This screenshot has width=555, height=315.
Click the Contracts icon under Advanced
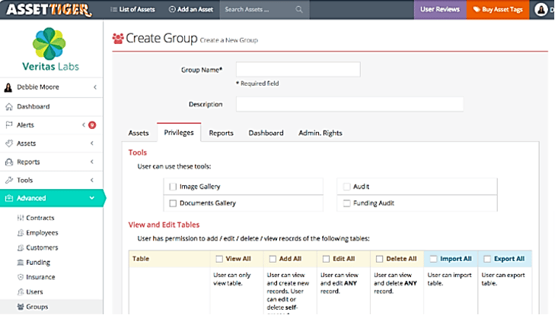point(20,217)
